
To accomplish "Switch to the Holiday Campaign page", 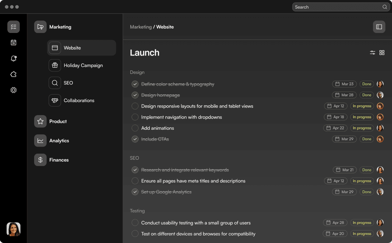I will 83,65.
